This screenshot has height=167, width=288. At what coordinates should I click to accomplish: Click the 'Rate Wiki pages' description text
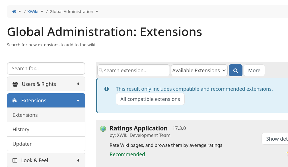[166, 145]
